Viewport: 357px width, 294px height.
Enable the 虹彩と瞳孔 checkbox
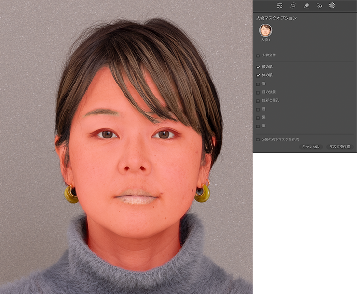click(258, 100)
